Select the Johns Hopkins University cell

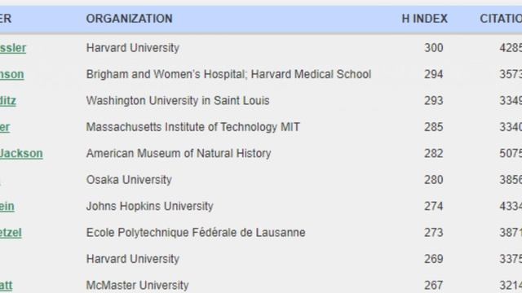coord(149,206)
